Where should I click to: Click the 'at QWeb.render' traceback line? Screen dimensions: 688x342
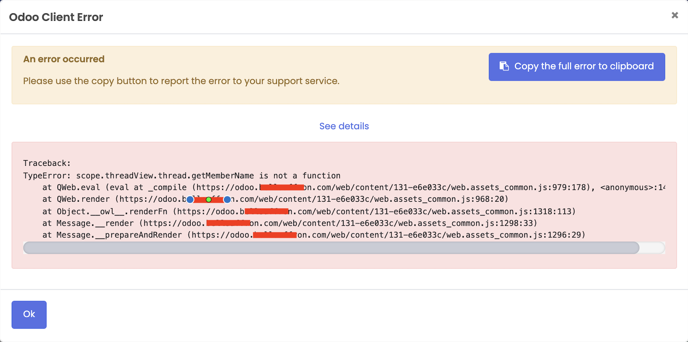pyautogui.click(x=275, y=199)
